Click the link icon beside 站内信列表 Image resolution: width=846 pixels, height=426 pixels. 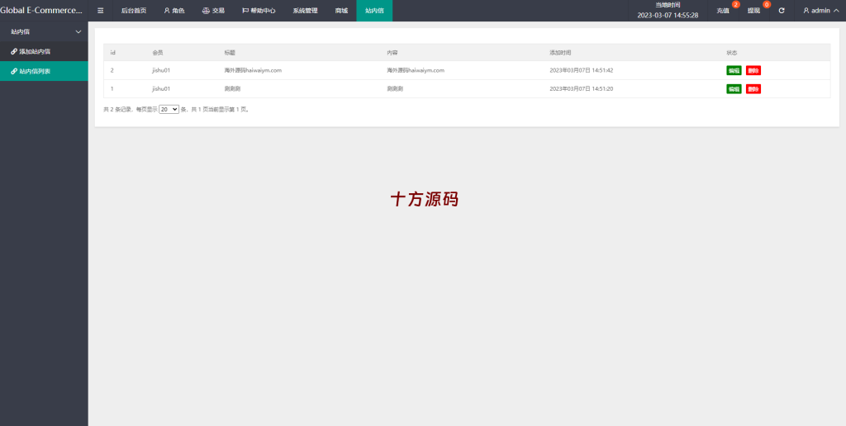(14, 71)
